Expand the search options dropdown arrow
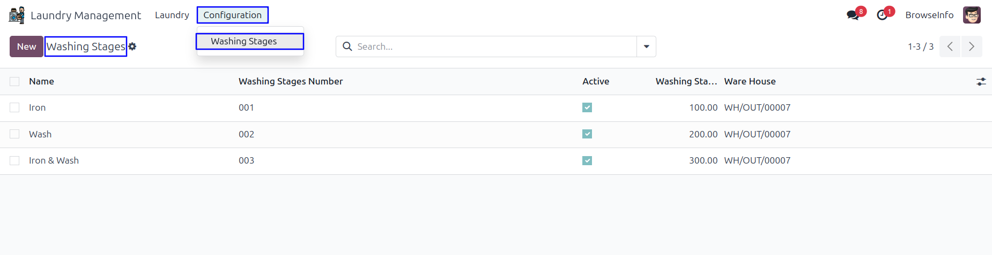Viewport: 992px width, 255px height. tap(646, 47)
